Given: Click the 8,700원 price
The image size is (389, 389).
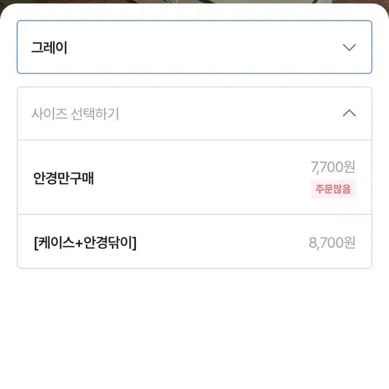Looking at the screenshot, I should tap(332, 243).
